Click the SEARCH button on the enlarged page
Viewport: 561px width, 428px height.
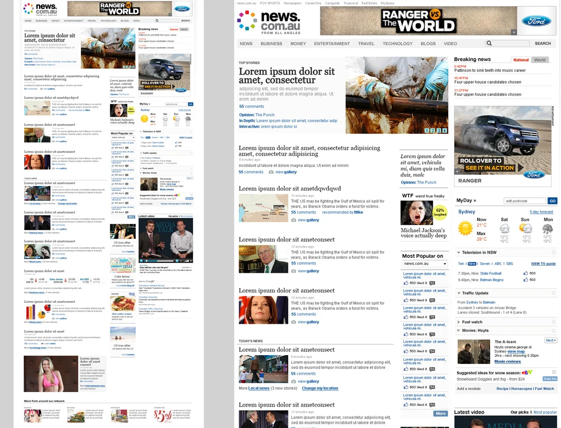pos(543,43)
